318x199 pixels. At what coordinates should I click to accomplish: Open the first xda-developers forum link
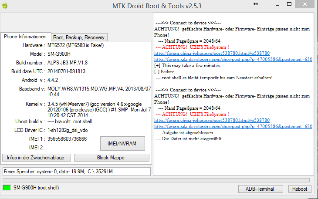point(233,59)
